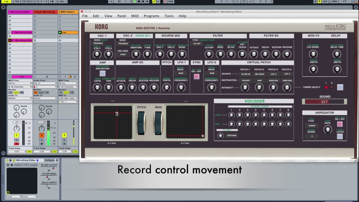359x202 pixels.
Task: Click the yellow wrench icon on MicroKorg device
Action: pos(14,160)
